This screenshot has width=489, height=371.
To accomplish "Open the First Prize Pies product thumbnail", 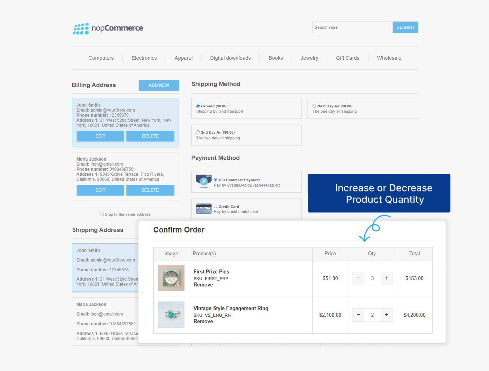I will point(171,278).
